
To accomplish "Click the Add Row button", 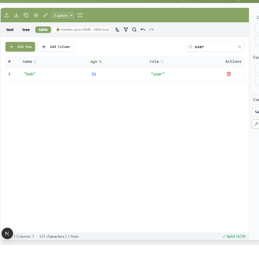I will [x=20, y=47].
